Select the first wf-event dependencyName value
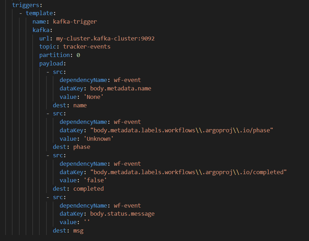Screen dimensions: 309x241 click(x=127, y=80)
